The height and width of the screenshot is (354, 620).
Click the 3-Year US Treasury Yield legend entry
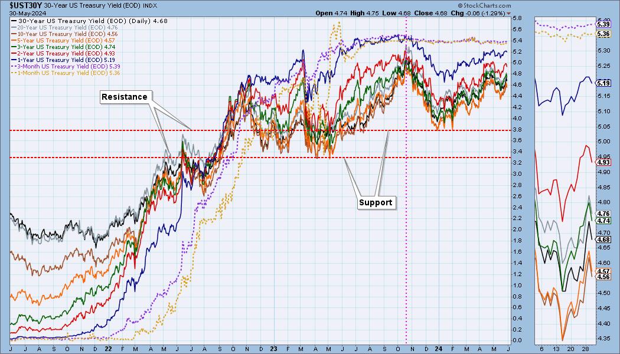(x=64, y=47)
